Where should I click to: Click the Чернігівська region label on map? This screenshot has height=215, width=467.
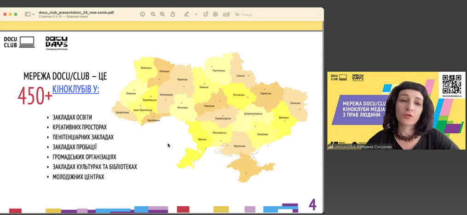point(218,70)
